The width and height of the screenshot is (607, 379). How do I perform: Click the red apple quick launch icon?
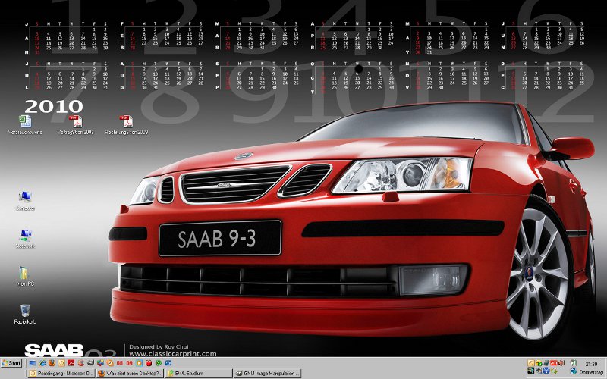(149, 363)
